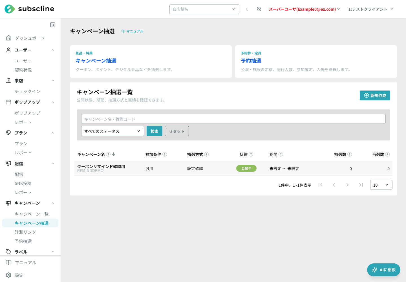Collapse the sidebar panel icon

53,25
